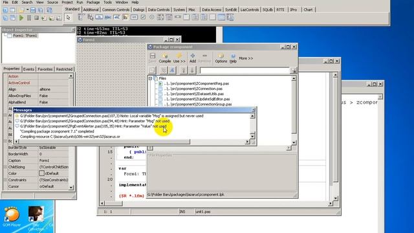Click the Messages window down scroll arrow
The image size is (414, 233).
252,137
